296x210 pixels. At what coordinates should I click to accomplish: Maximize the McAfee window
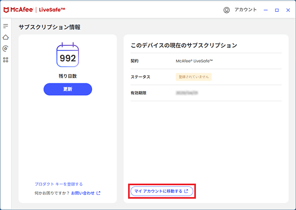pyautogui.click(x=277, y=10)
